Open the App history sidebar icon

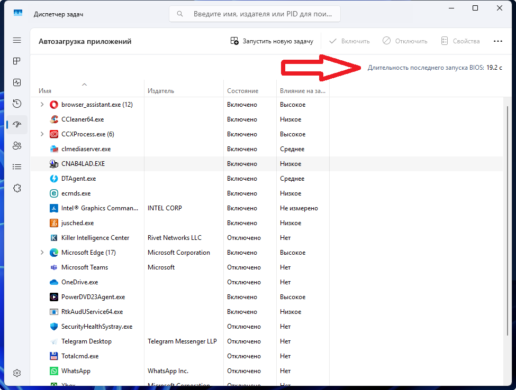click(17, 104)
